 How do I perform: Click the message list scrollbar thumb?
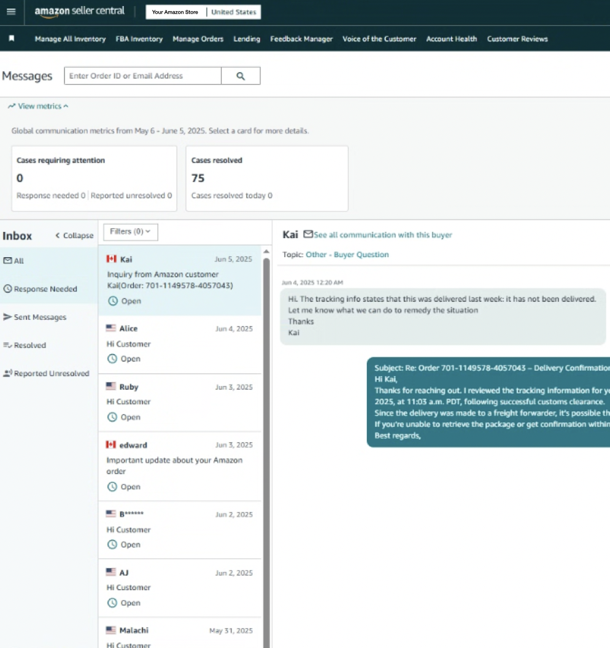(266, 452)
